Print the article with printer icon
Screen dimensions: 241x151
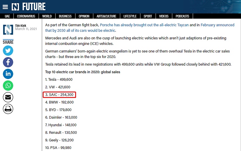8,109
